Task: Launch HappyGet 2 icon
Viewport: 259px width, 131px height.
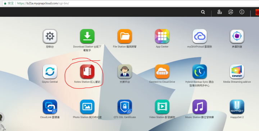Action: (x=237, y=107)
